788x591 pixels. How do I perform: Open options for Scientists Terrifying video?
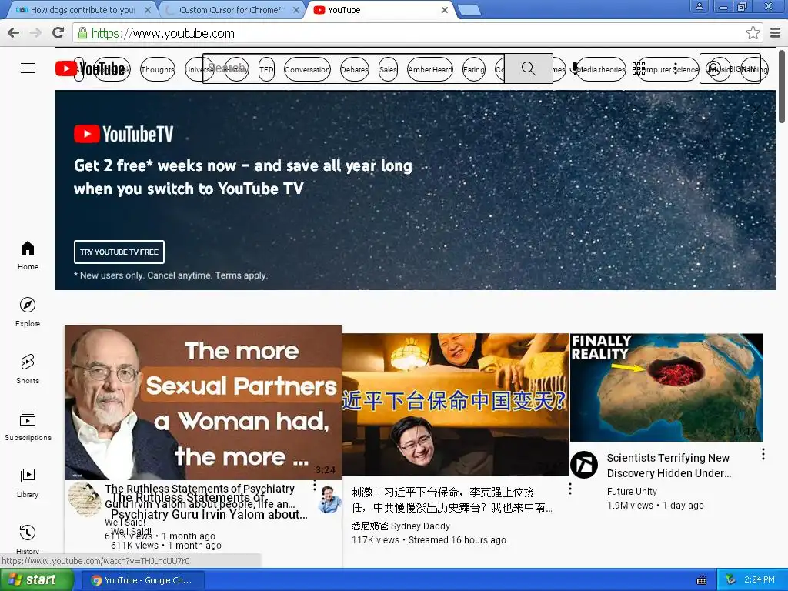point(763,454)
